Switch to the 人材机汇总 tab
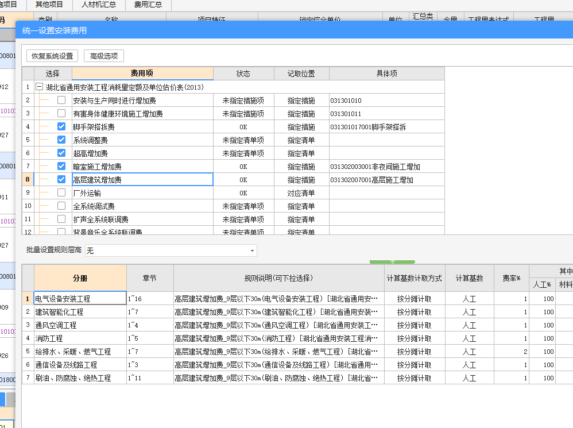Image resolution: width=573 pixels, height=428 pixels. 99,5
